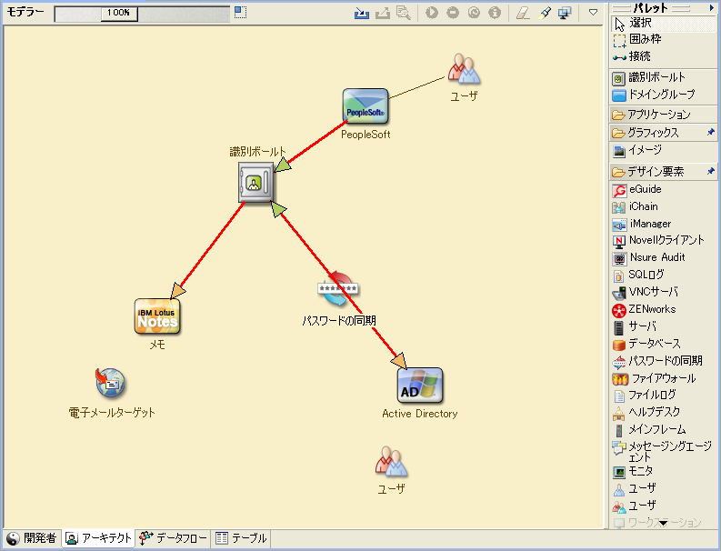
Task: Pick ドメイングループ in the palette
Action: 664,95
